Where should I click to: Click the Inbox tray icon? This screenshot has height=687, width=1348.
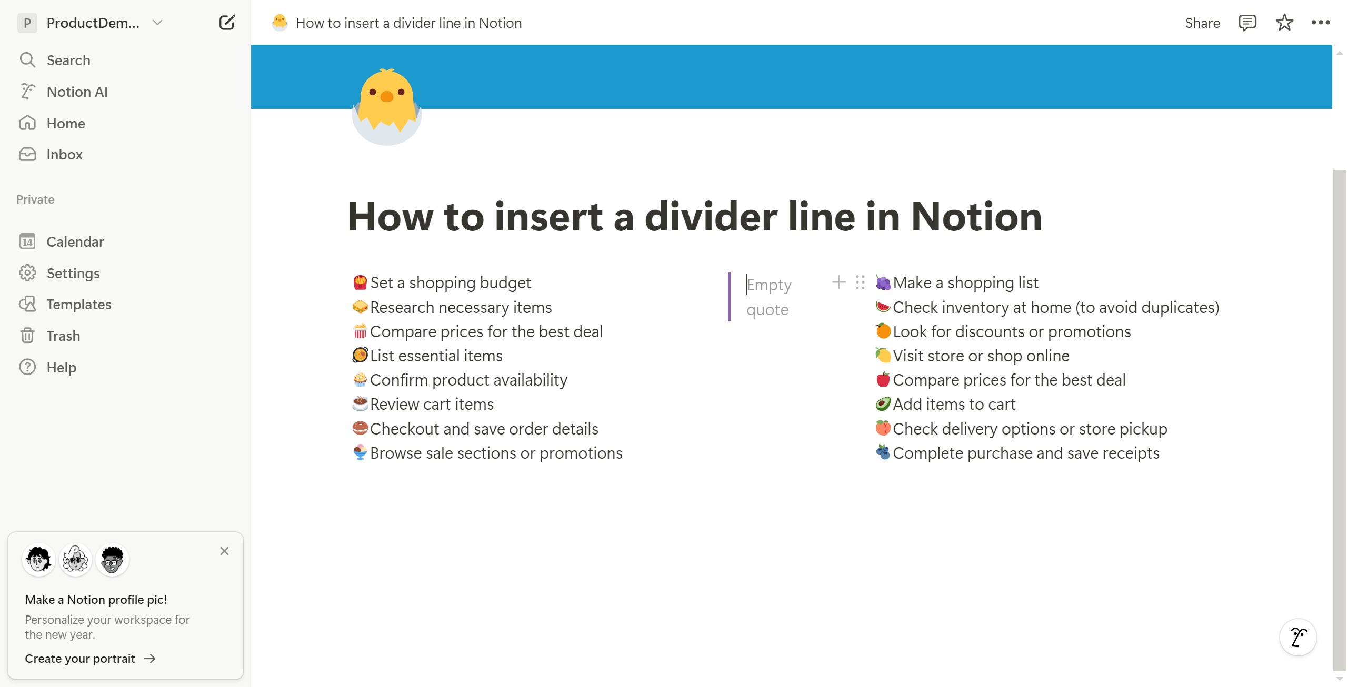coord(27,154)
